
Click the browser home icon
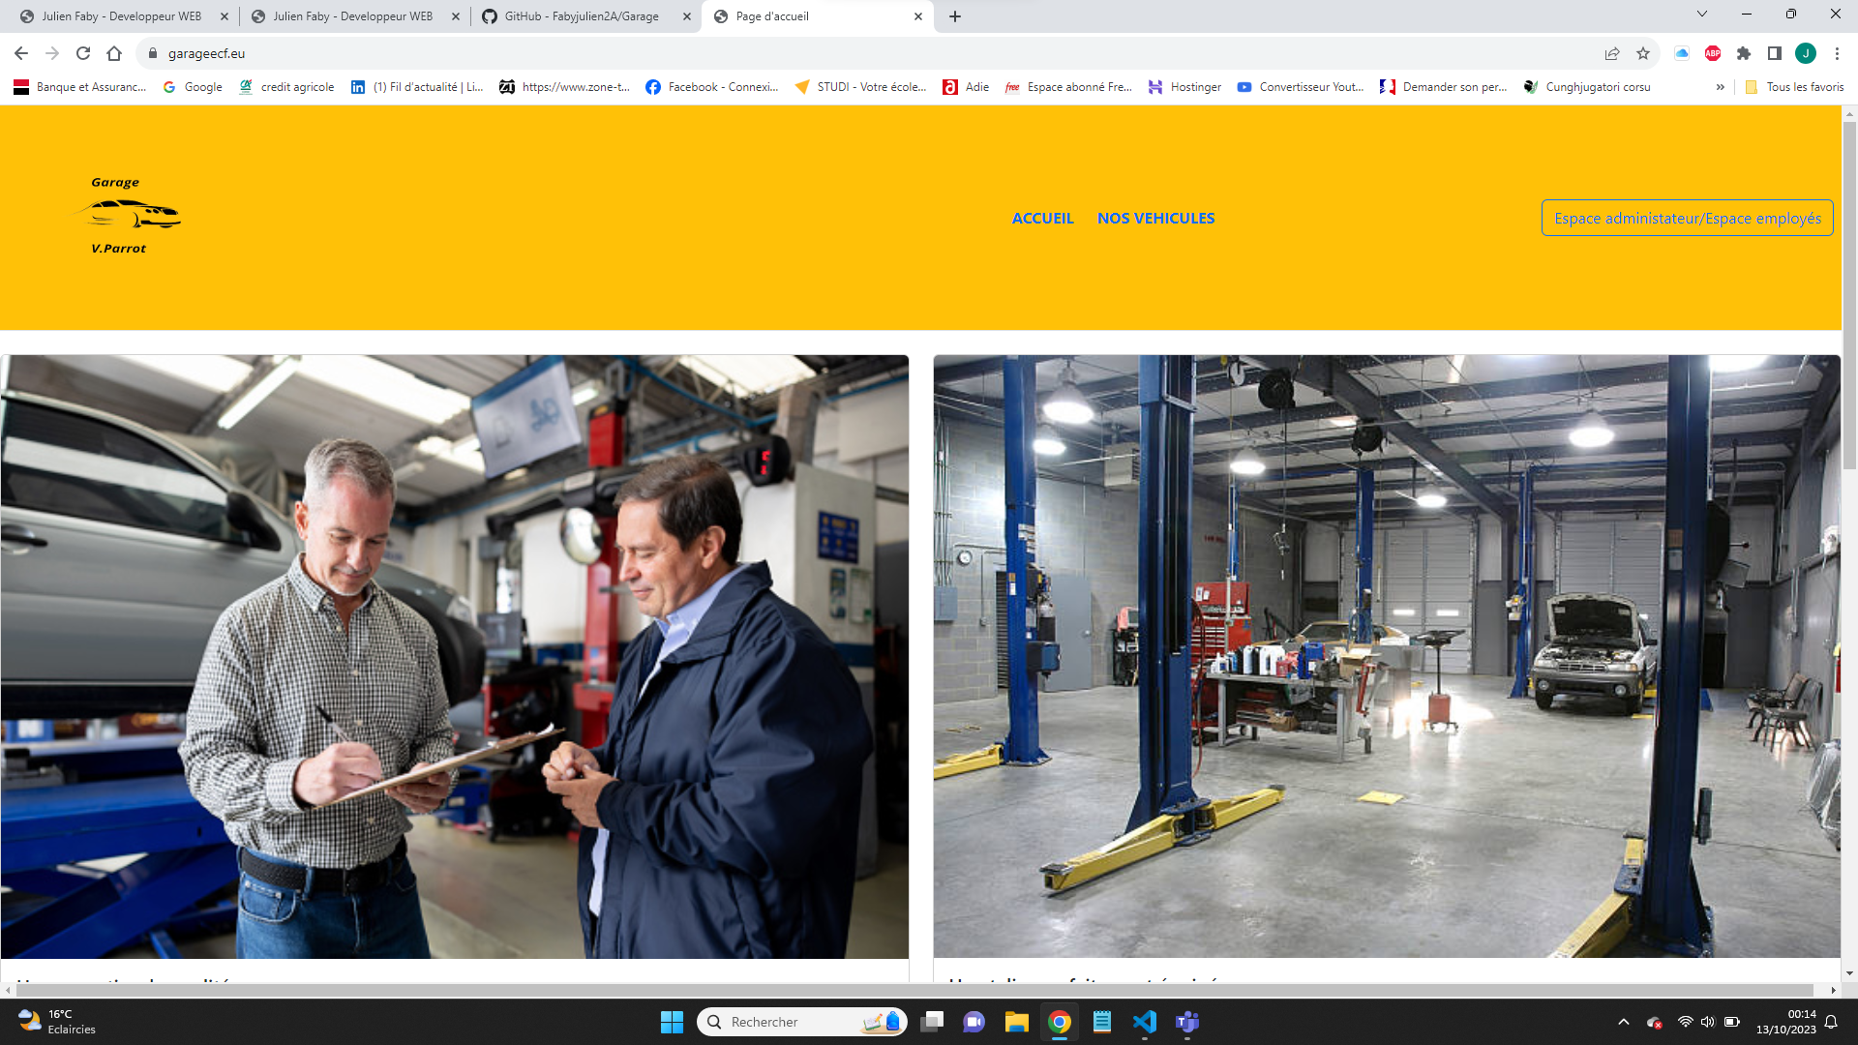point(114,53)
